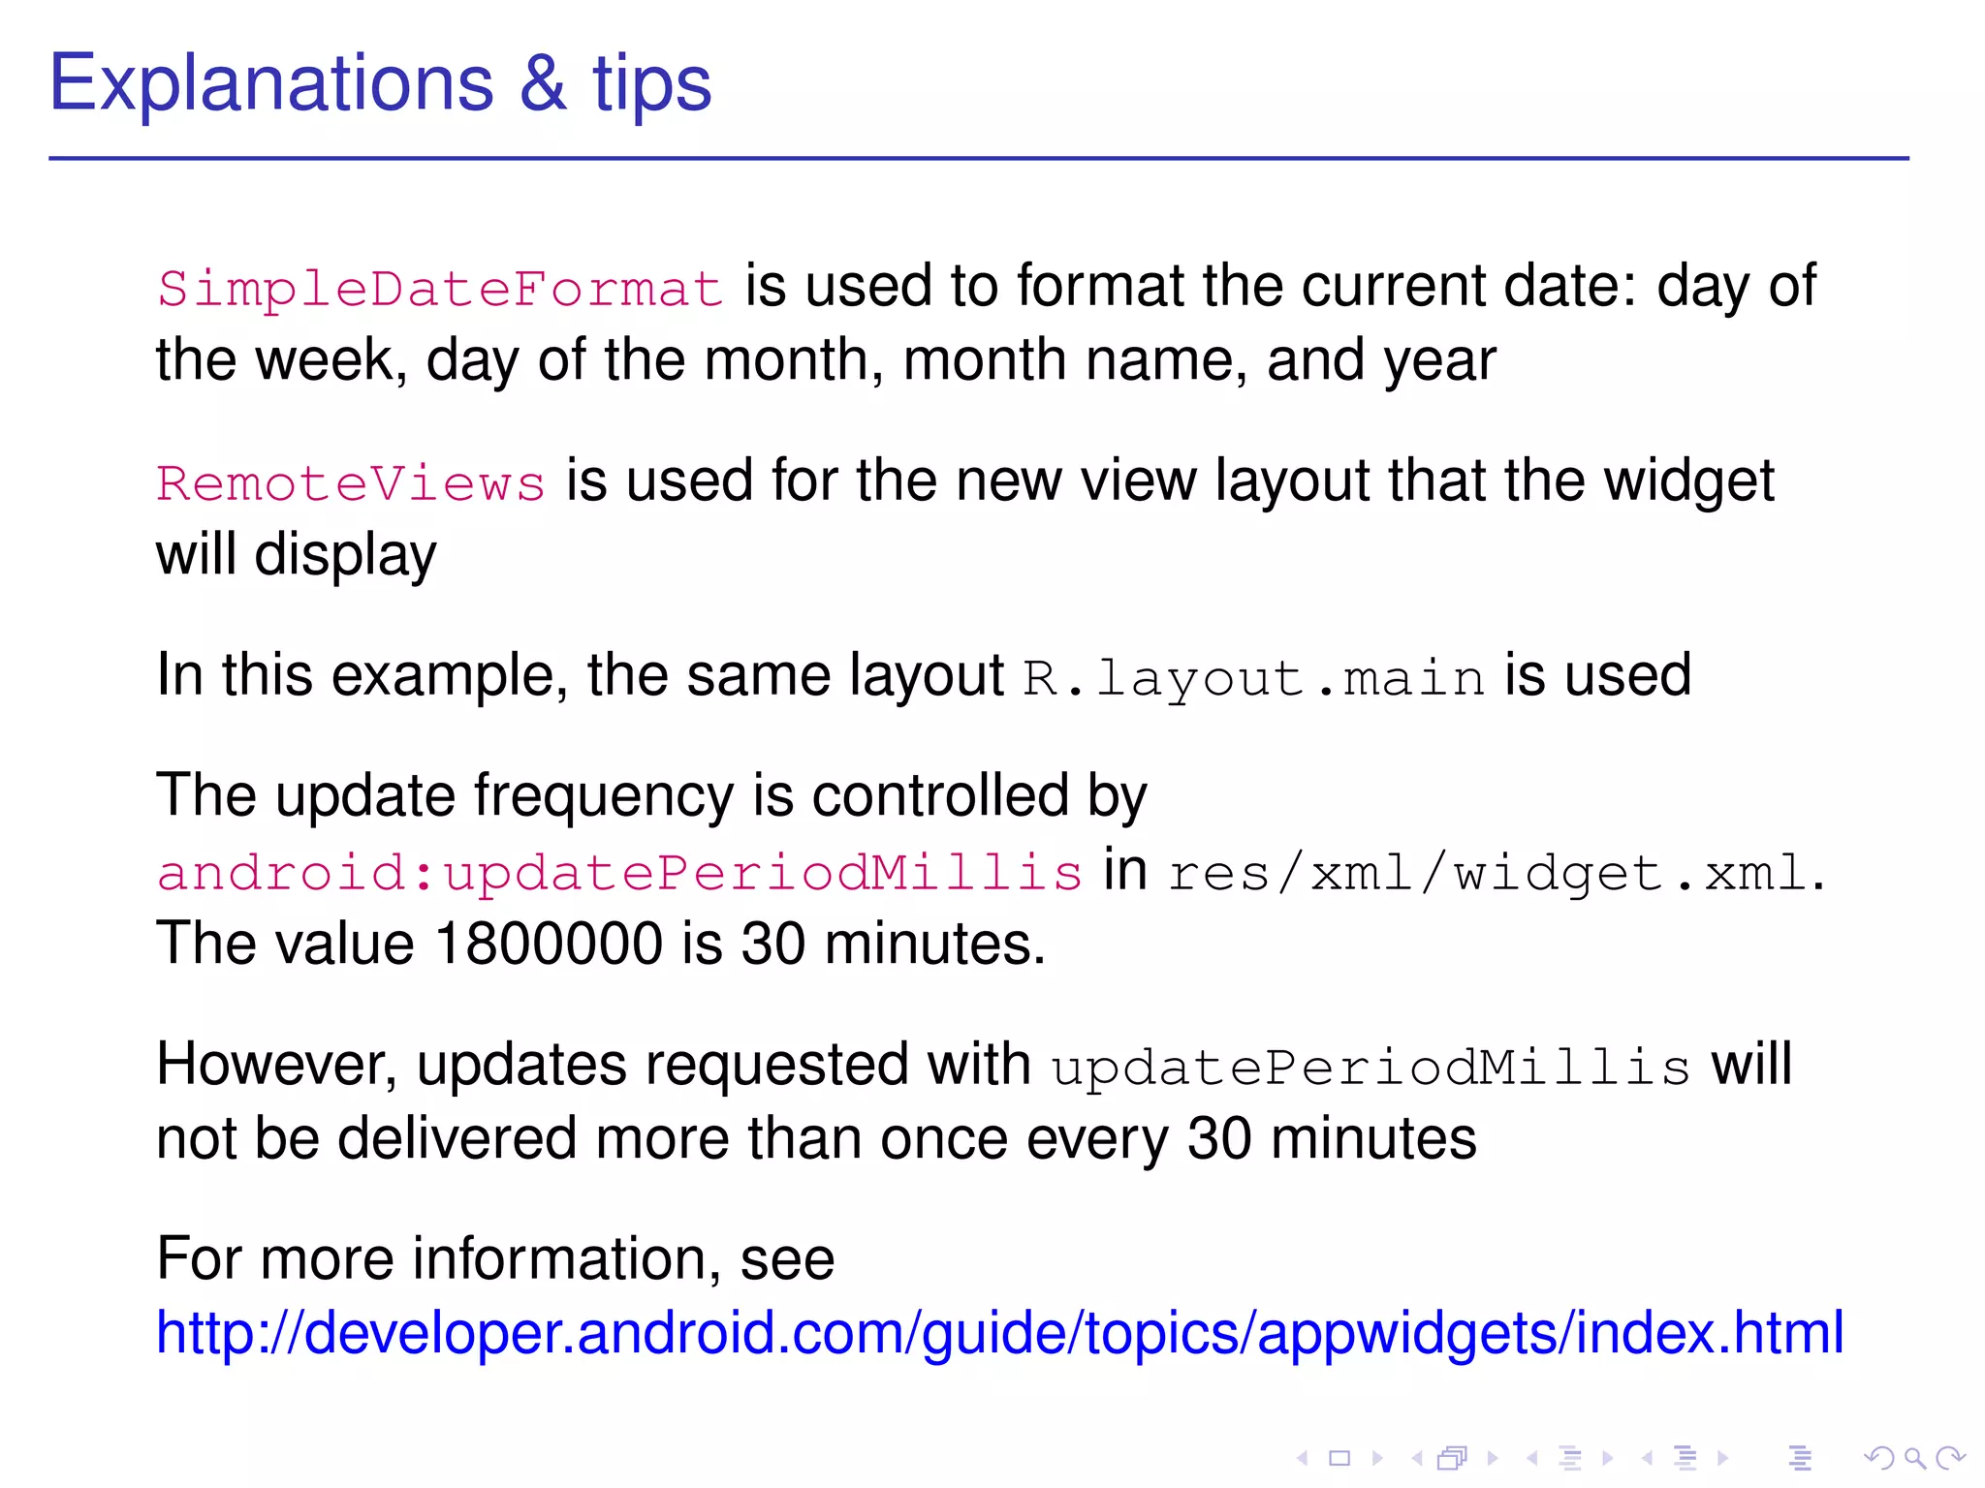This screenshot has height=1488, width=1985.
Task: Click the go back curved arrow icon
Action: pyautogui.click(x=1879, y=1458)
